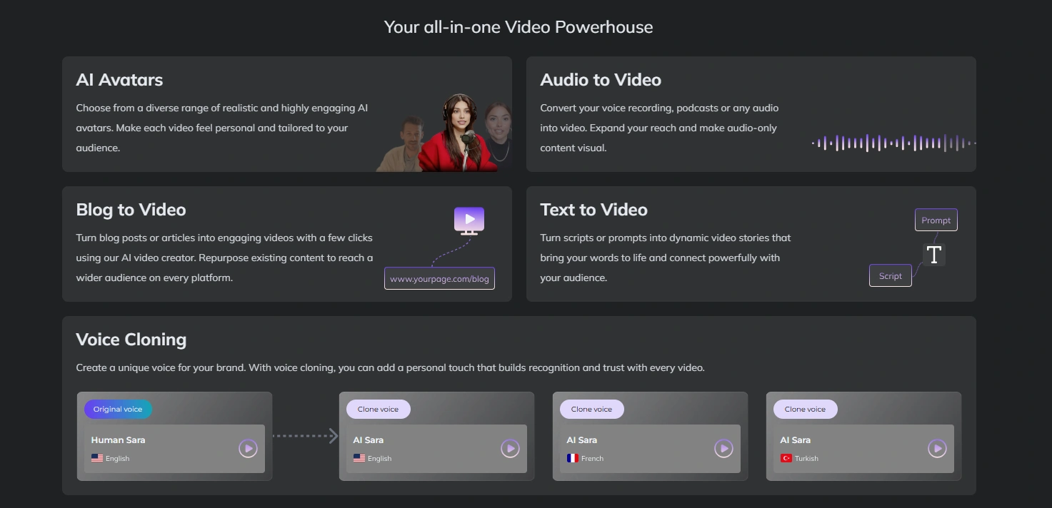The image size is (1052, 508).
Task: Click the Clone voice badge above French AI Sara
Action: tap(592, 409)
